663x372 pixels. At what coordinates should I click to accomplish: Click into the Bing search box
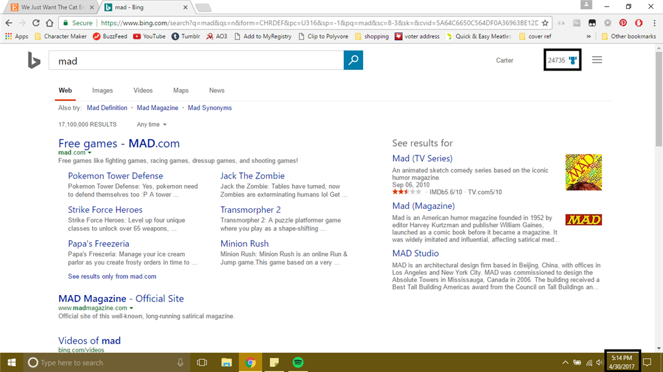click(x=196, y=60)
